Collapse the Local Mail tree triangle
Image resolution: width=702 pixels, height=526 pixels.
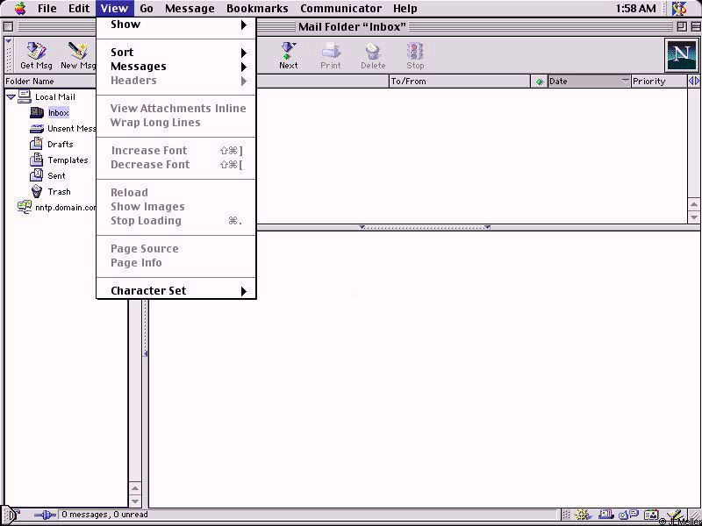tap(11, 97)
